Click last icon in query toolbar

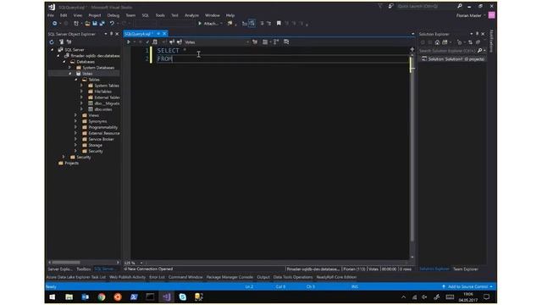[286, 42]
